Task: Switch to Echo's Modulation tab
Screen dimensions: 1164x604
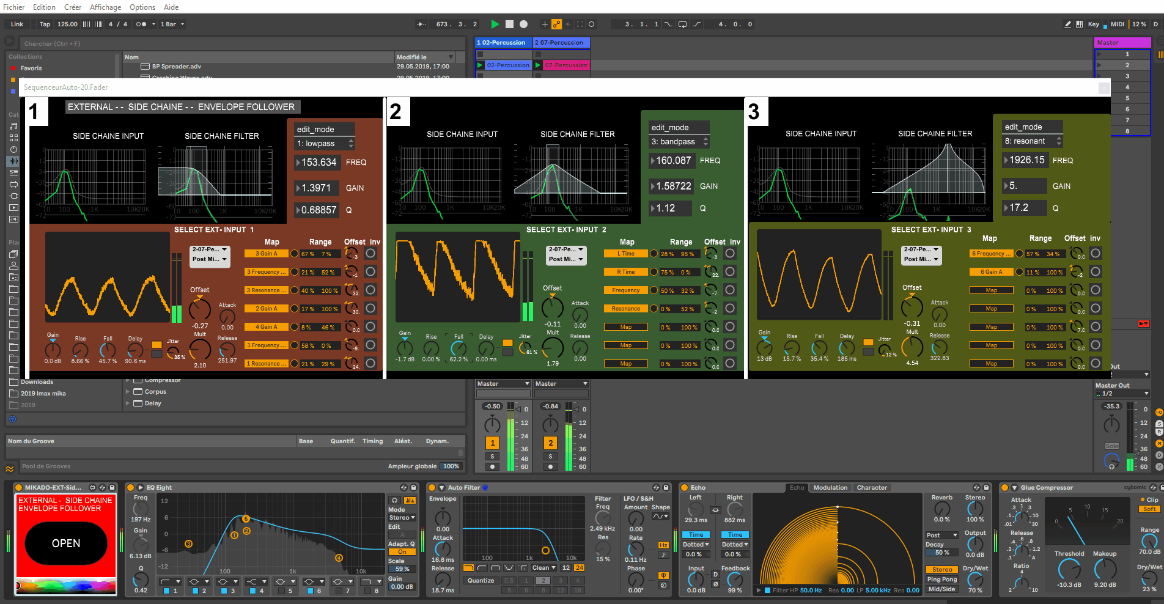Action: pos(830,488)
